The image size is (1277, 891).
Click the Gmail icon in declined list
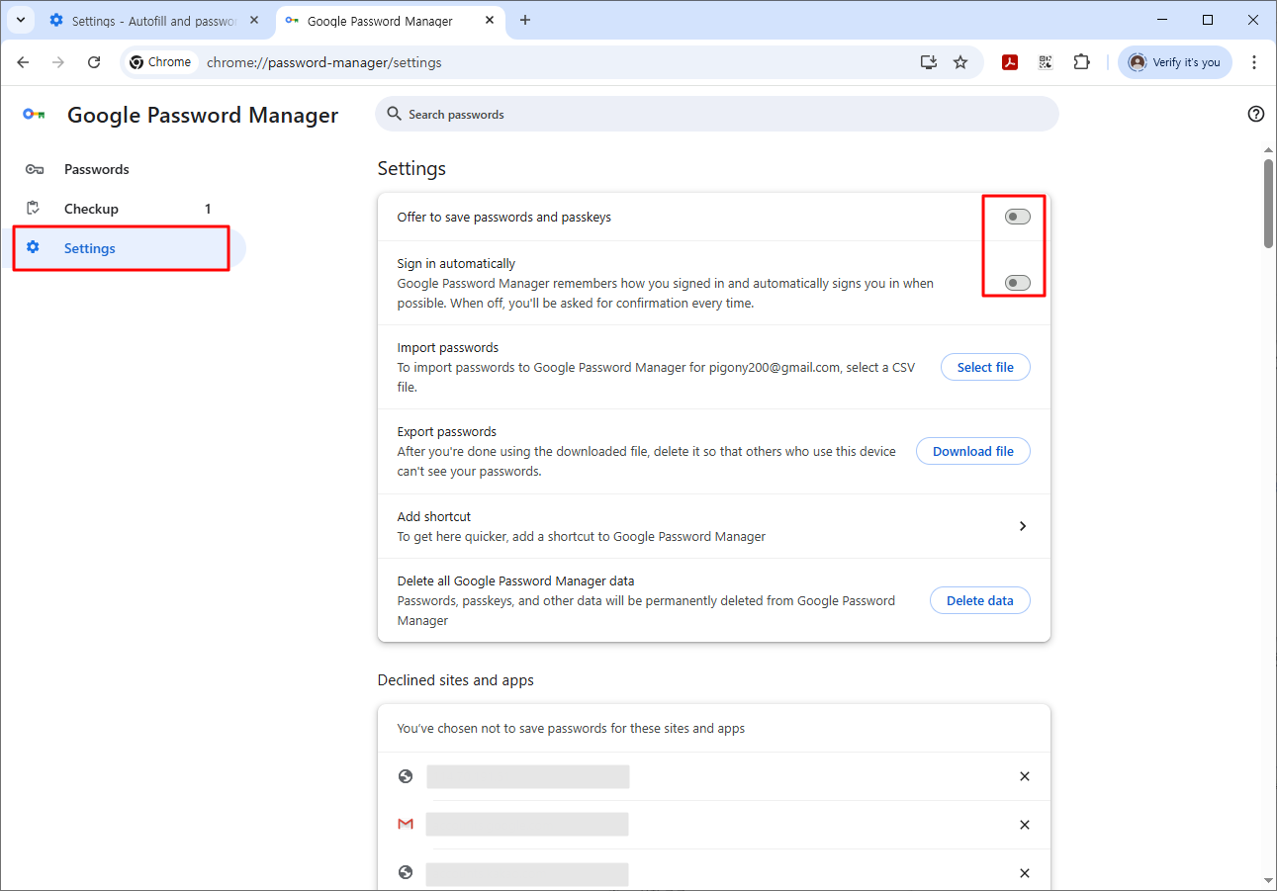pyautogui.click(x=405, y=824)
